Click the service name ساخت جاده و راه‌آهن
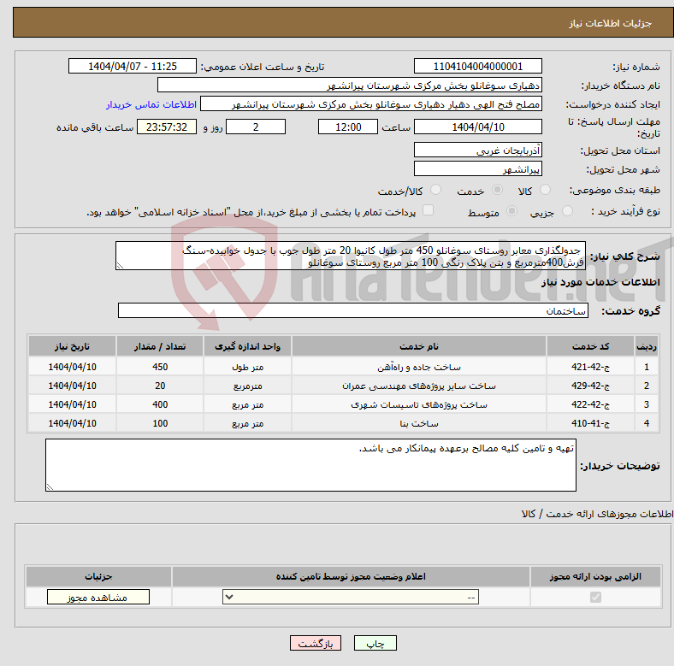This screenshot has width=674, height=666. point(419,368)
